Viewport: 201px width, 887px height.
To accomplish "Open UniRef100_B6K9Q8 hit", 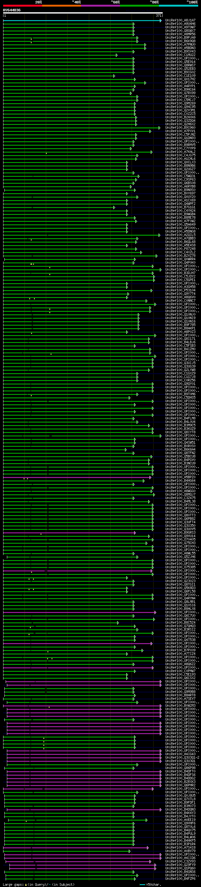I will [x=180, y=41].
